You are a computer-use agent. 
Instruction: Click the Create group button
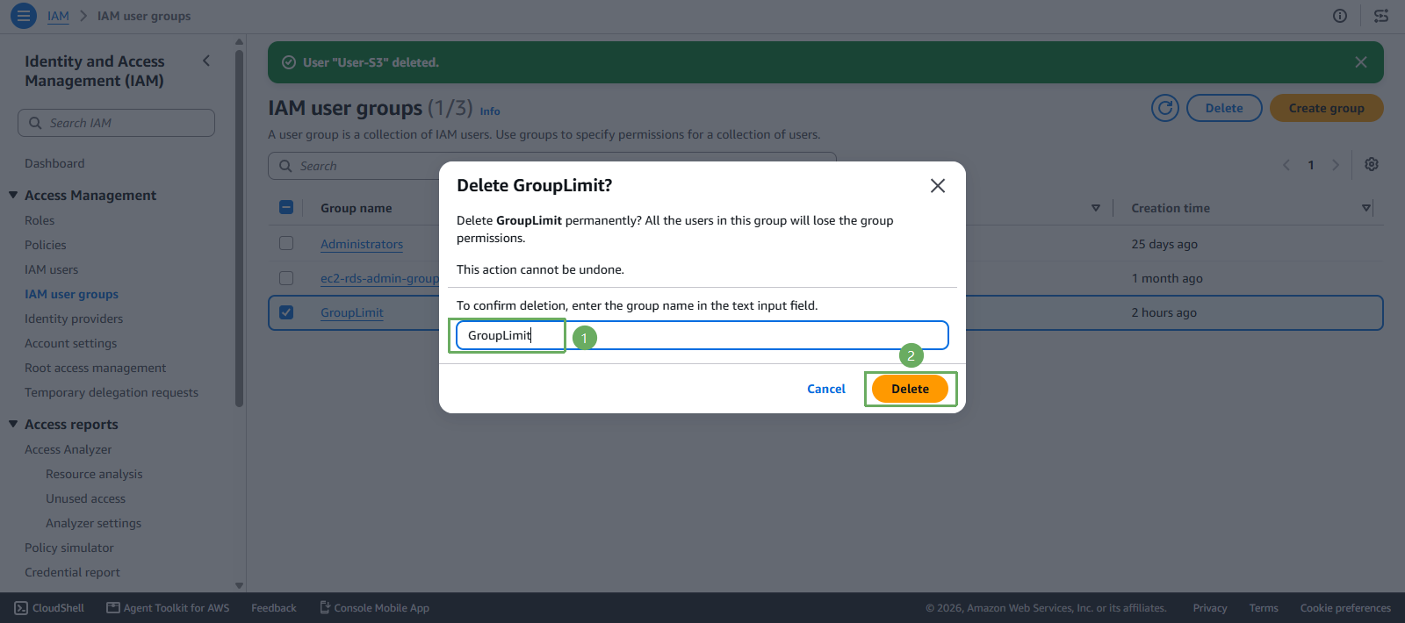click(x=1326, y=108)
